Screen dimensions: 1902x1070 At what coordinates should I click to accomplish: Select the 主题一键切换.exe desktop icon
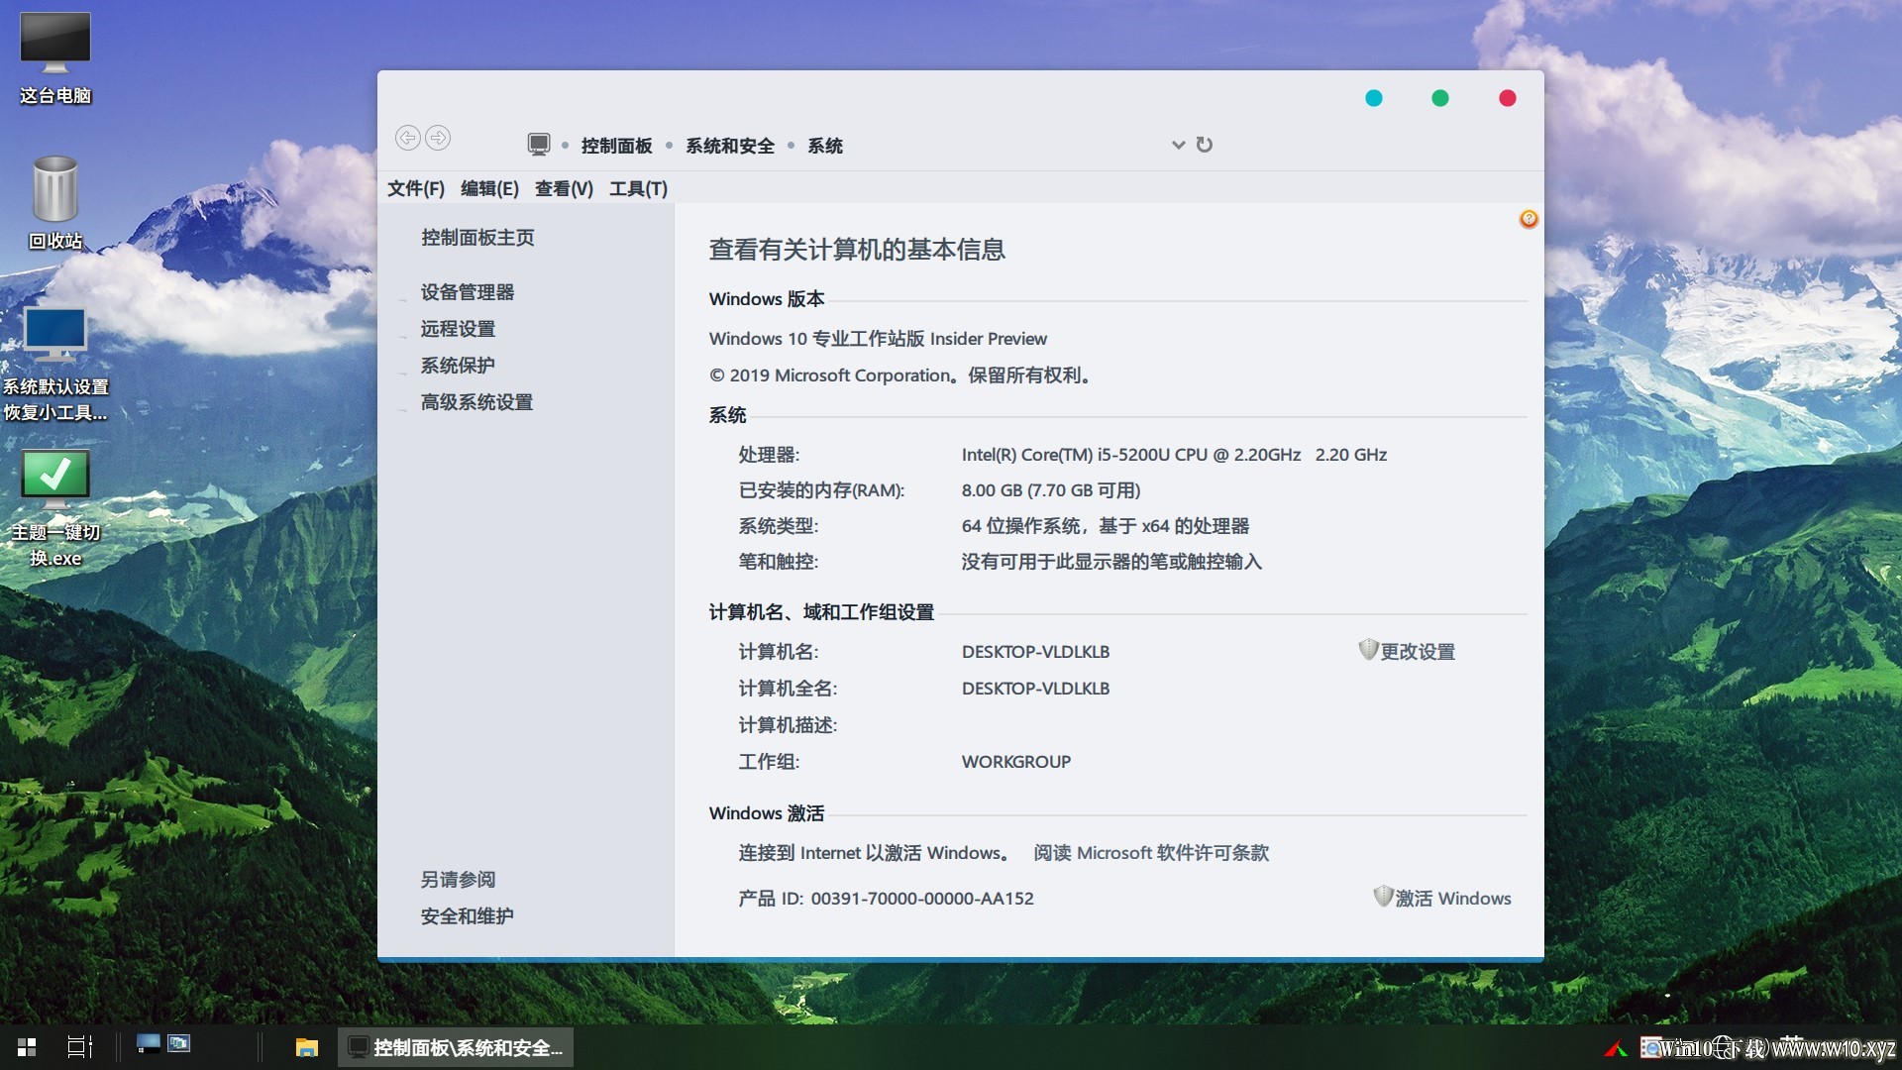(55, 508)
